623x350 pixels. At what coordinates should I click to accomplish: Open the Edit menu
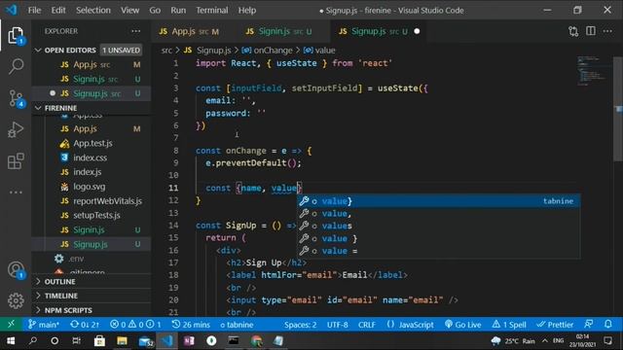click(58, 11)
